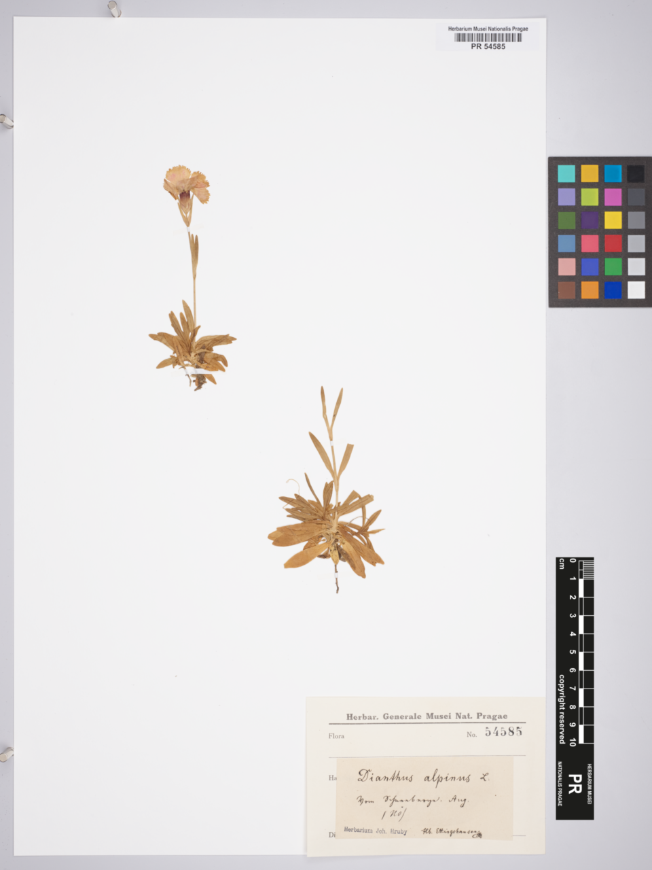Choose the brown swatch on the color chart
Image resolution: width=652 pixels, height=870 pixels.
click(x=566, y=290)
